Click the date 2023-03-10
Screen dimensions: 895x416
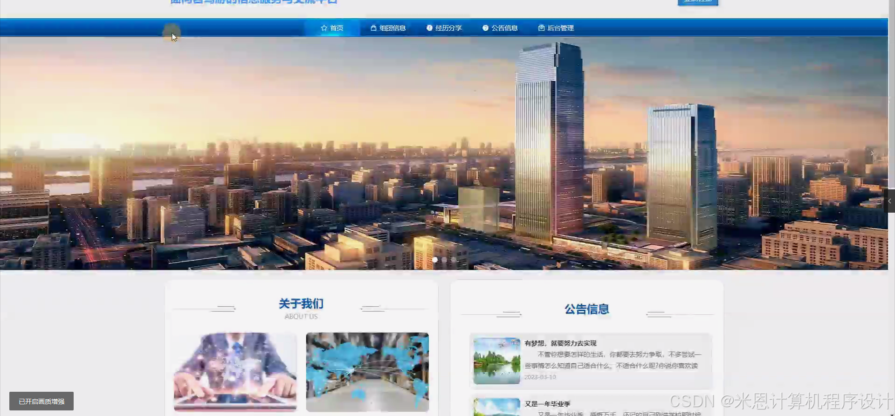540,377
